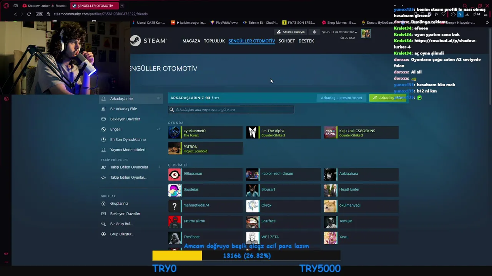Click the Steam logo
The height and width of the screenshot is (276, 492).
coord(148,41)
